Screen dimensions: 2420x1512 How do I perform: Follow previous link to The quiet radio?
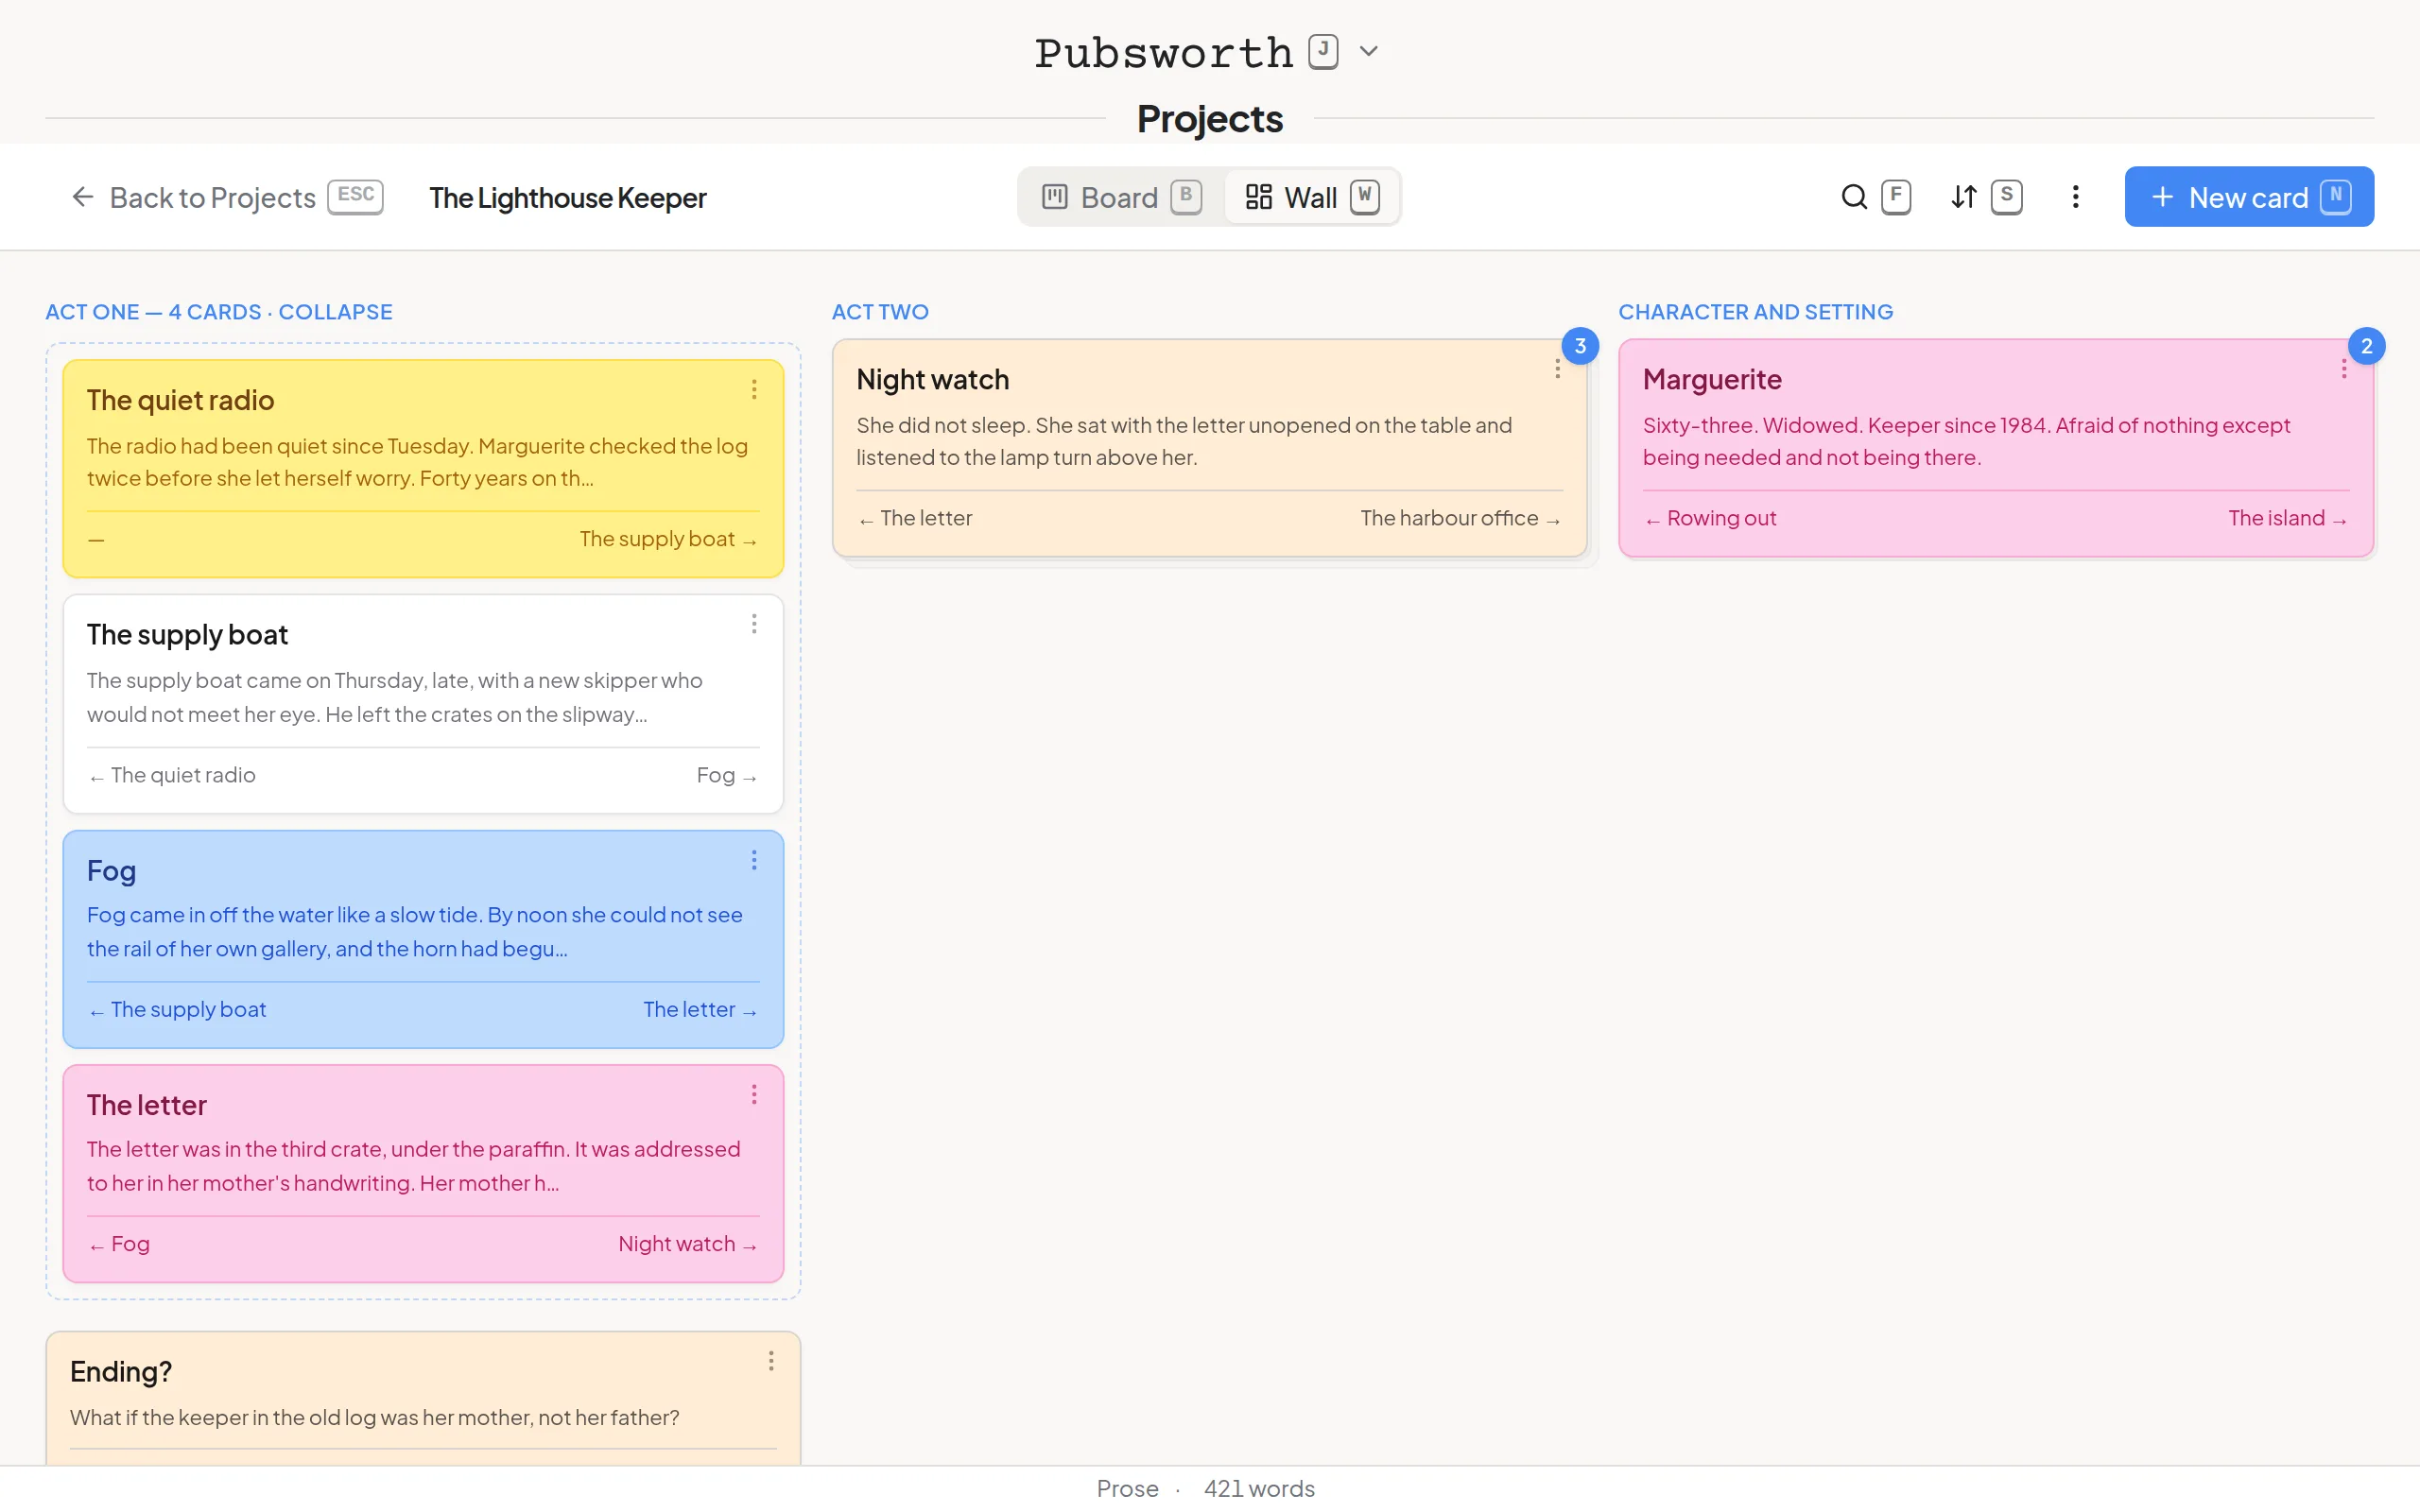tap(172, 775)
